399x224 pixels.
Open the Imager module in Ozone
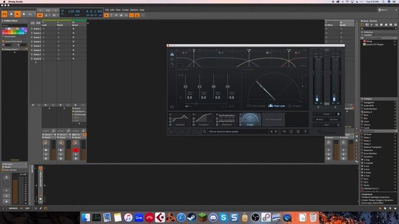click(x=250, y=119)
